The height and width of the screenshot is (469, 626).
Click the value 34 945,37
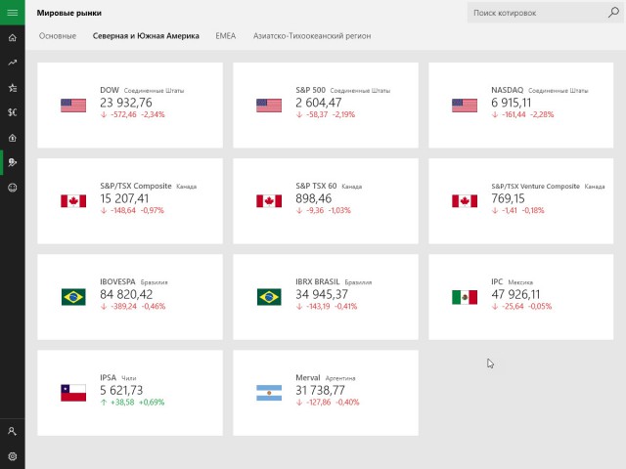tap(322, 295)
